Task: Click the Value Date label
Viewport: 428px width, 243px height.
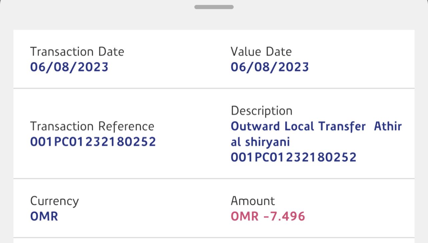Action: tap(261, 52)
